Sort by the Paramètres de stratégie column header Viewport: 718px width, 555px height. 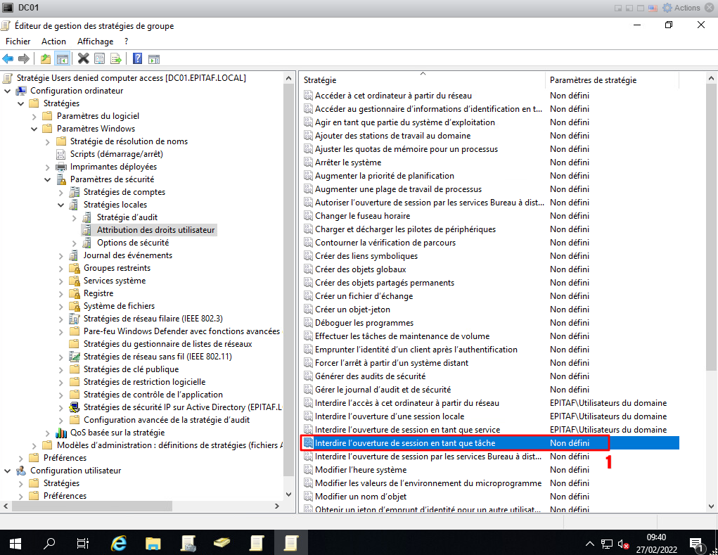point(592,80)
